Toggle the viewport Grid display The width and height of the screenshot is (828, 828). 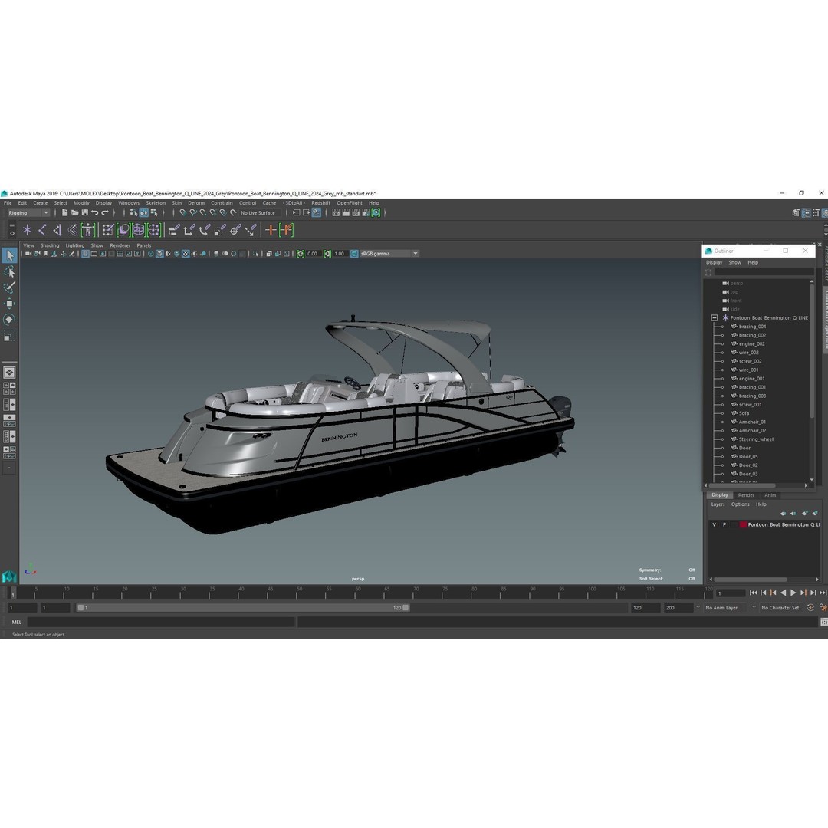[85, 254]
